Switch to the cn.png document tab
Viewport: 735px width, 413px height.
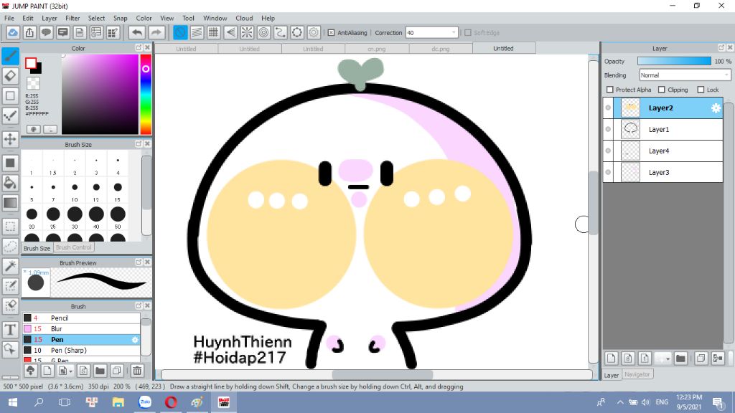(x=377, y=48)
